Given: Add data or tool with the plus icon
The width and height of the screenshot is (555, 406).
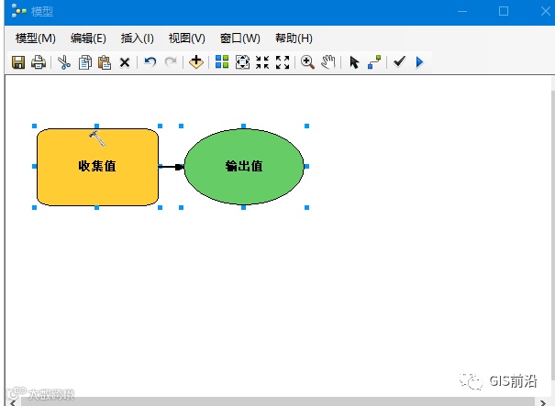Looking at the screenshot, I should 196,62.
